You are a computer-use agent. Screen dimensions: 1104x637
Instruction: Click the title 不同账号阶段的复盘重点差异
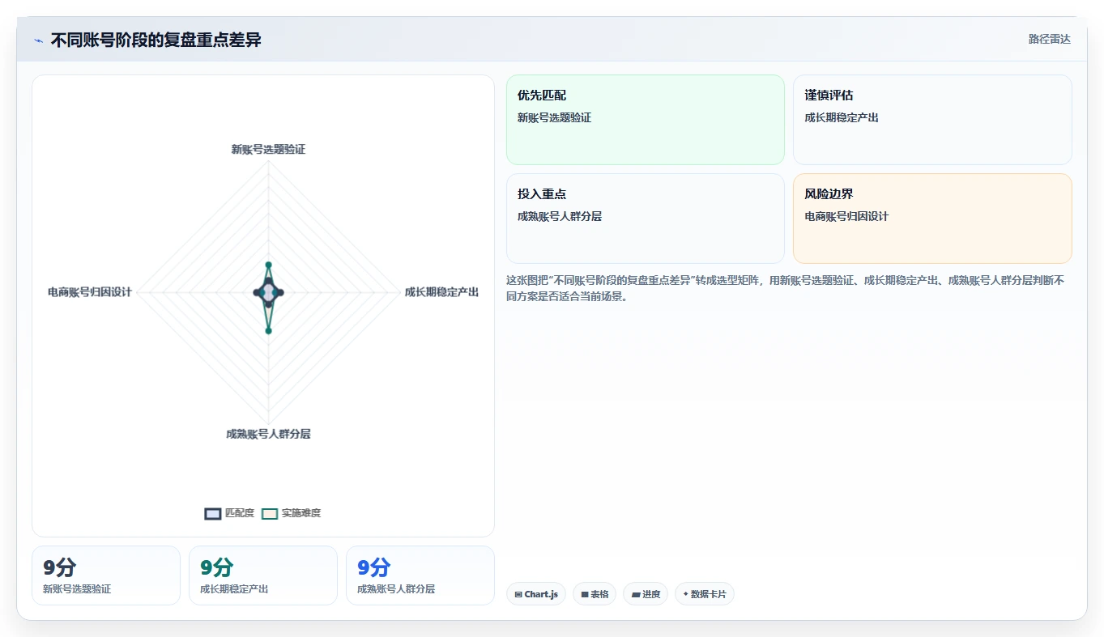pos(156,40)
